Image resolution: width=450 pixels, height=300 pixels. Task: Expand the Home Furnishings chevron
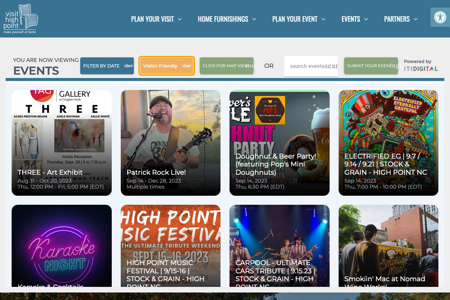pos(254,19)
